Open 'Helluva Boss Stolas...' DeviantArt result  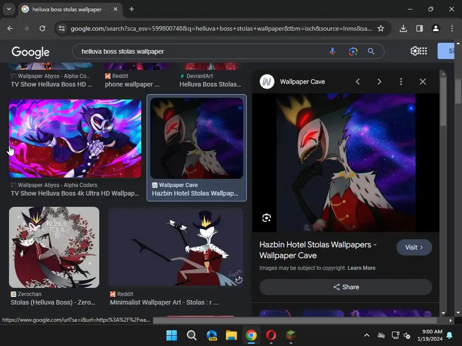pos(210,84)
